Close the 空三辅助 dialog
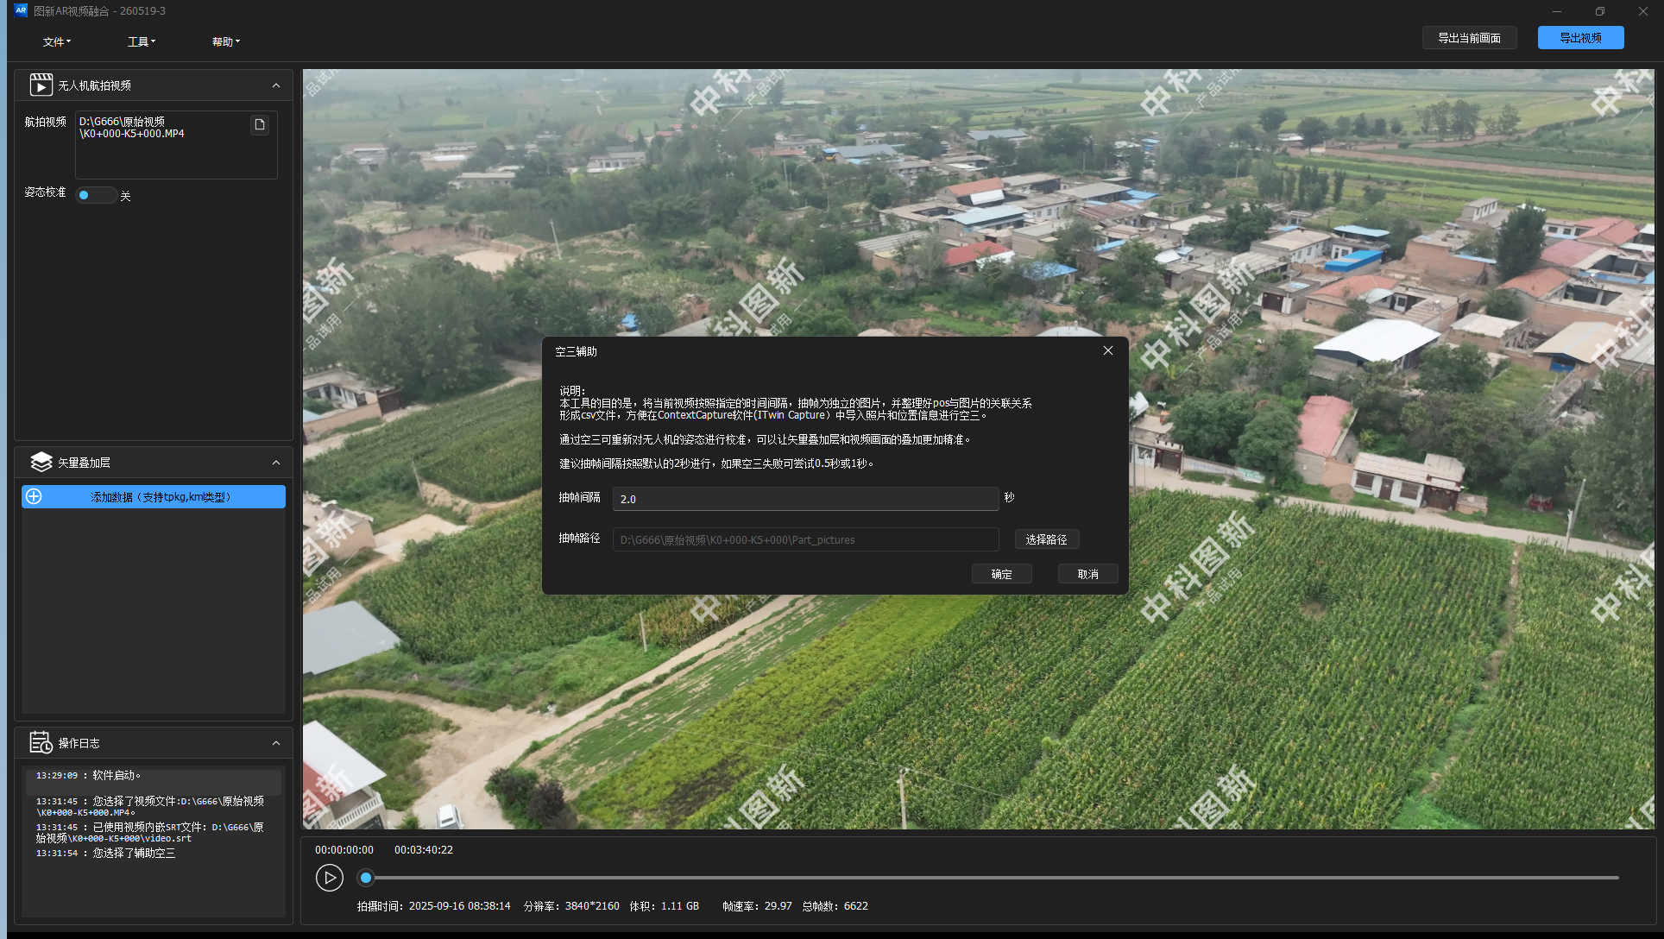This screenshot has width=1664, height=939. (x=1108, y=350)
